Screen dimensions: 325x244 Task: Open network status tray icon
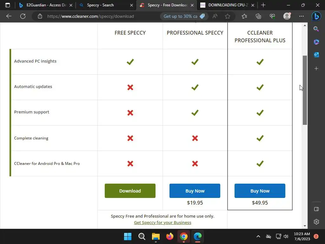[278, 236]
